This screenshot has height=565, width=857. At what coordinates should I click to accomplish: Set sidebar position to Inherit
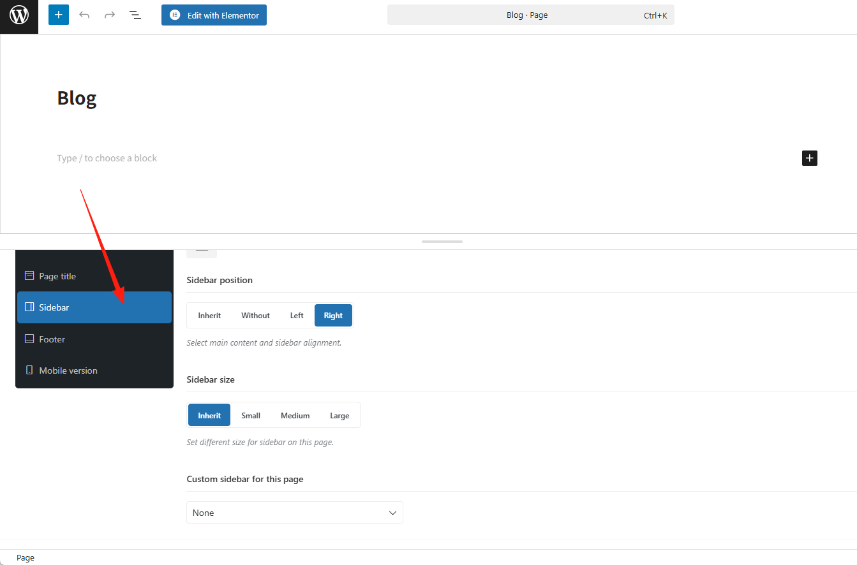pos(209,316)
